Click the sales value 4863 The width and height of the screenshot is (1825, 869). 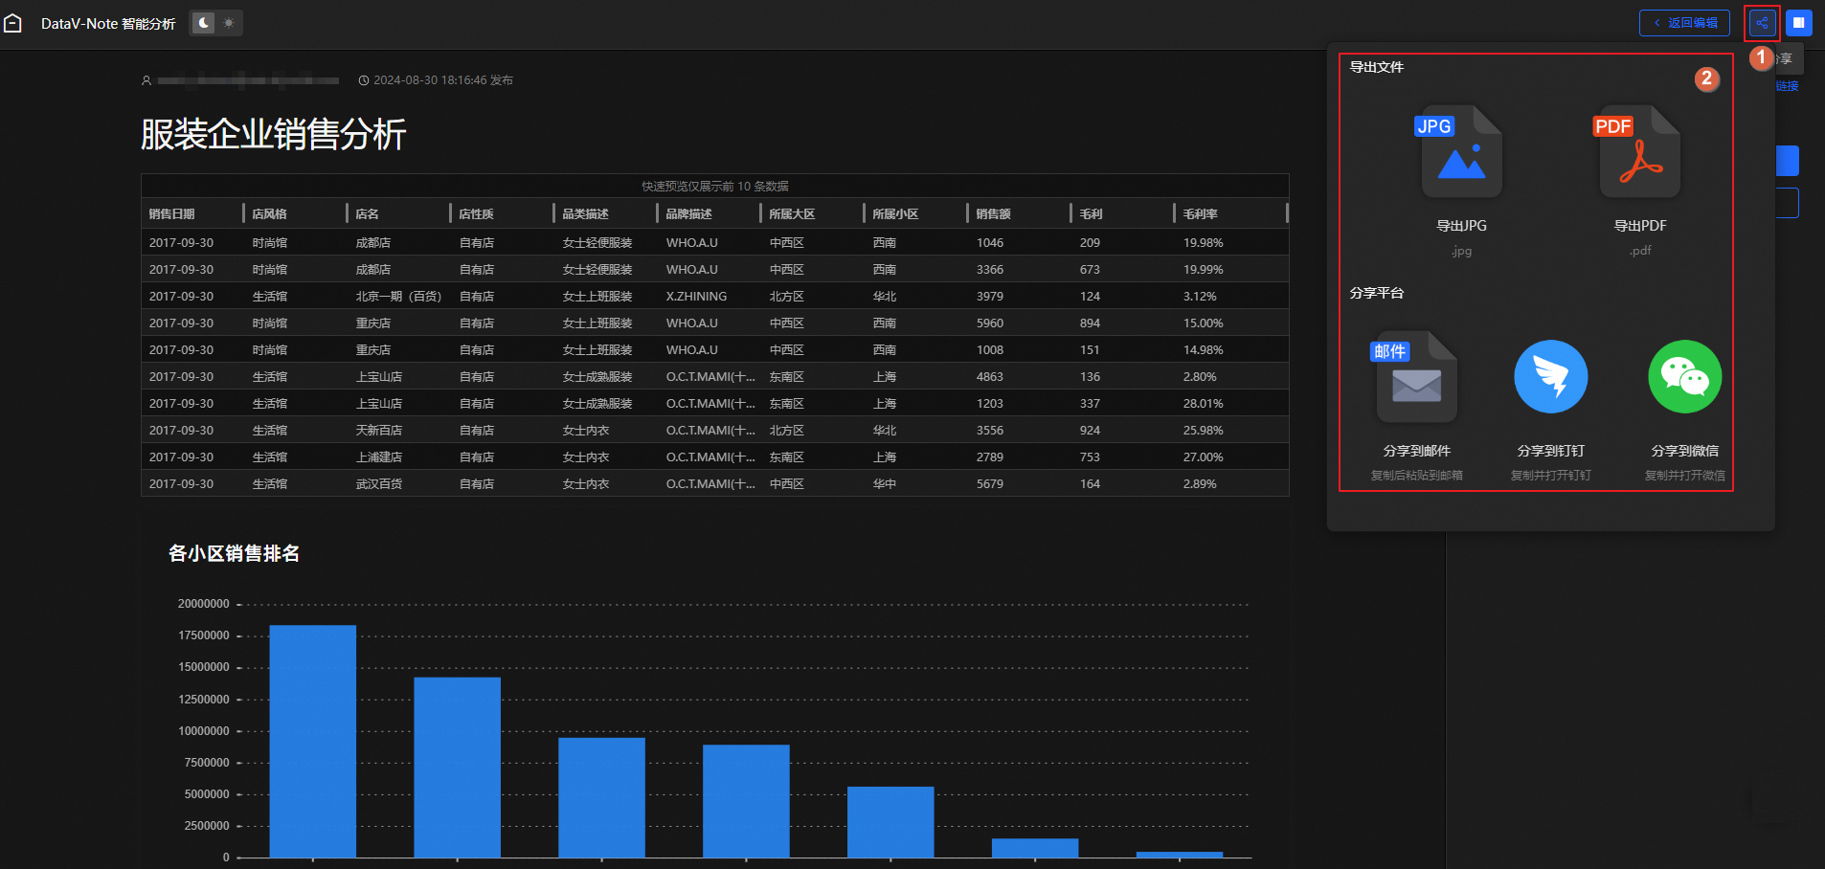coord(990,377)
